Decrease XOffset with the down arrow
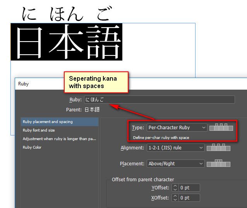 click(x=175, y=199)
